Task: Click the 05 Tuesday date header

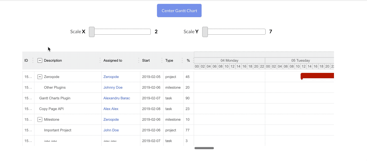Action: pos(300,61)
